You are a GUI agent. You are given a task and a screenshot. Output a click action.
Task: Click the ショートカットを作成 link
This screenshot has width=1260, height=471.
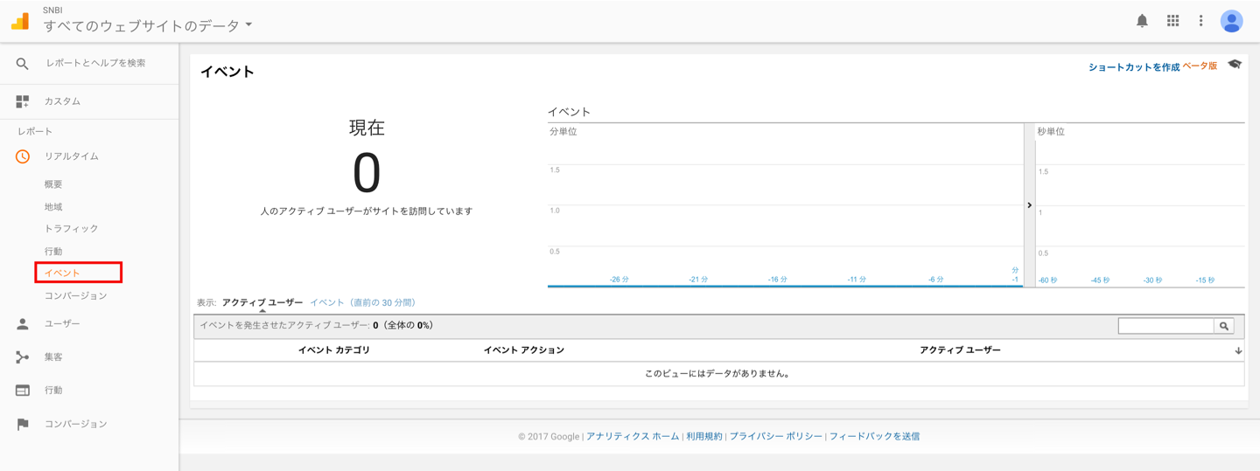click(x=1134, y=66)
